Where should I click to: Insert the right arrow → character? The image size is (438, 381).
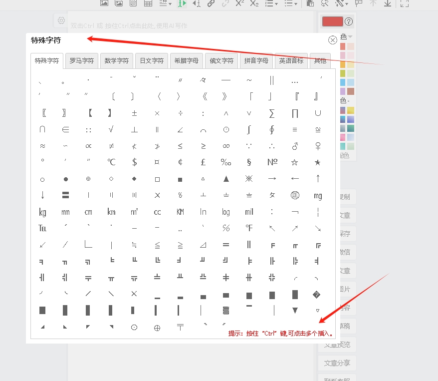(272, 179)
